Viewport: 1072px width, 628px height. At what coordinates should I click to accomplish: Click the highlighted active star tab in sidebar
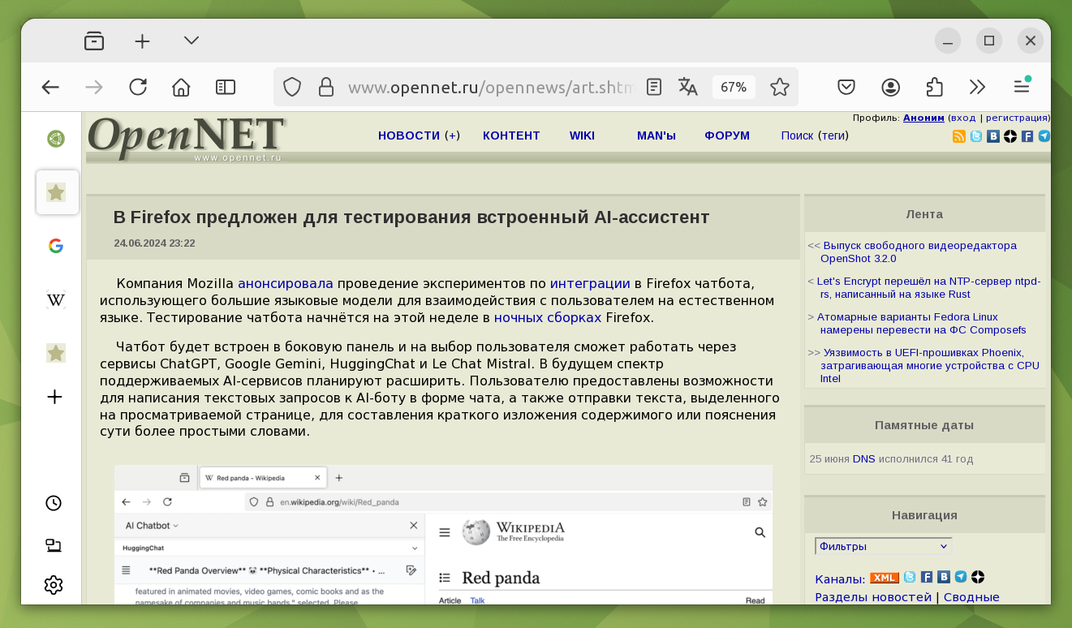(x=57, y=192)
